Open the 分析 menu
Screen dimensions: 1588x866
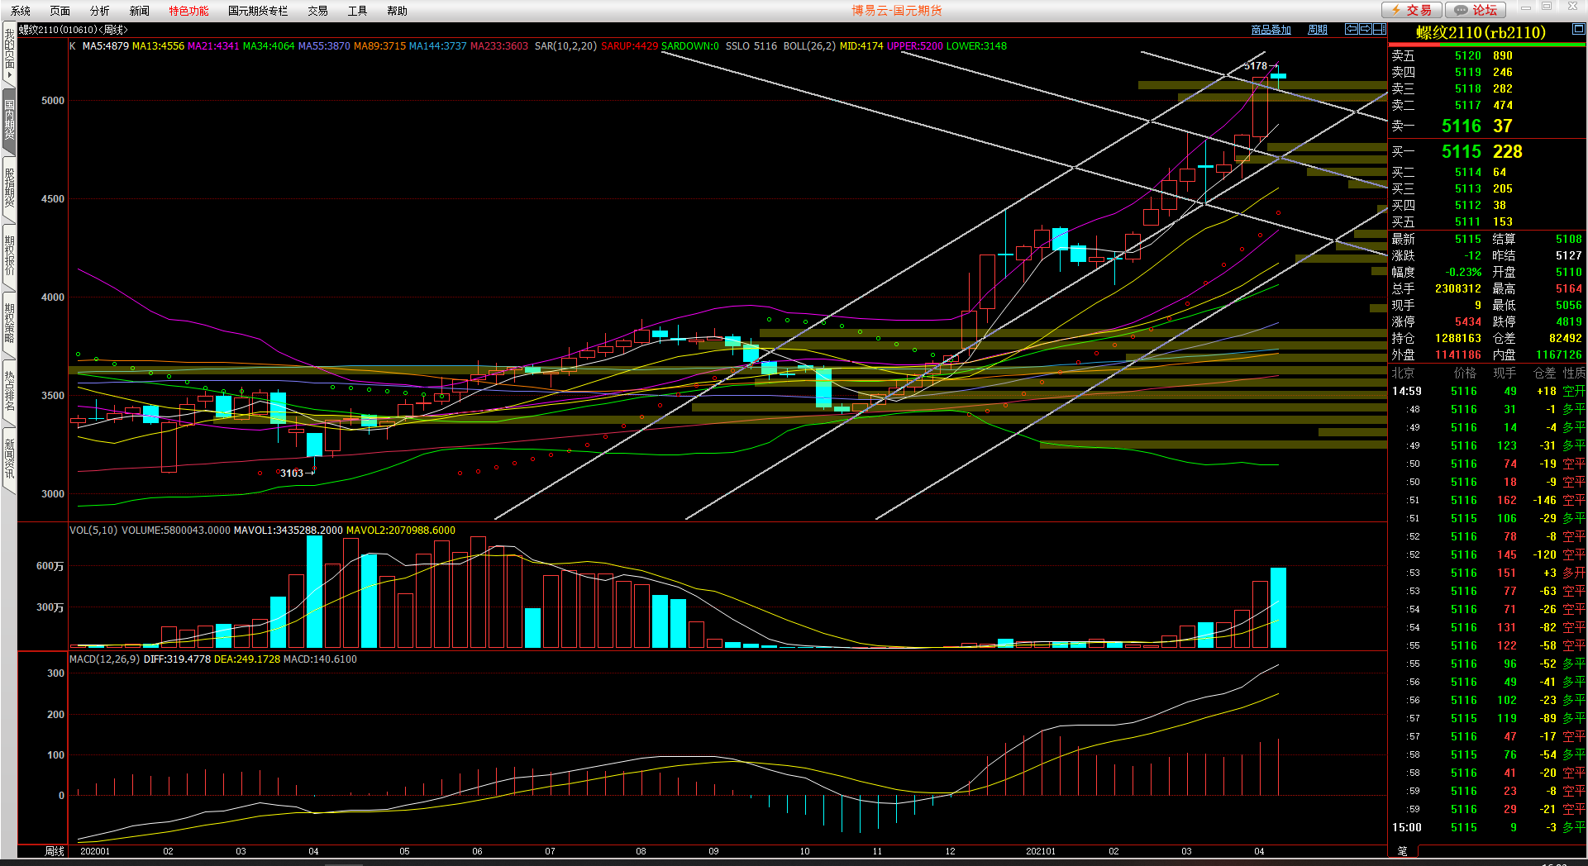tap(99, 11)
